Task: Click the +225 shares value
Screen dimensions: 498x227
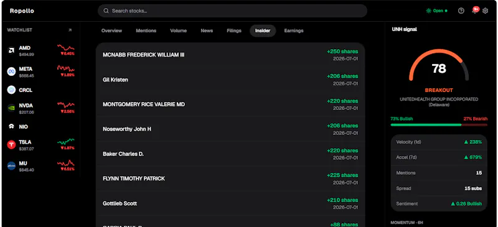Action: tap(342, 175)
